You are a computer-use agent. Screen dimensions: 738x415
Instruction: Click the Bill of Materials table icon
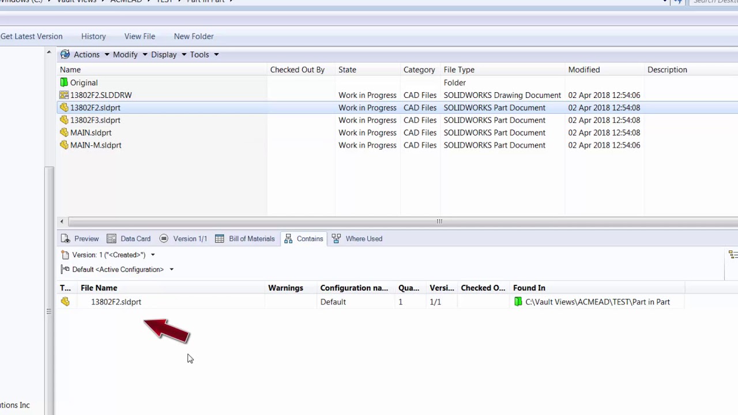tap(220, 239)
